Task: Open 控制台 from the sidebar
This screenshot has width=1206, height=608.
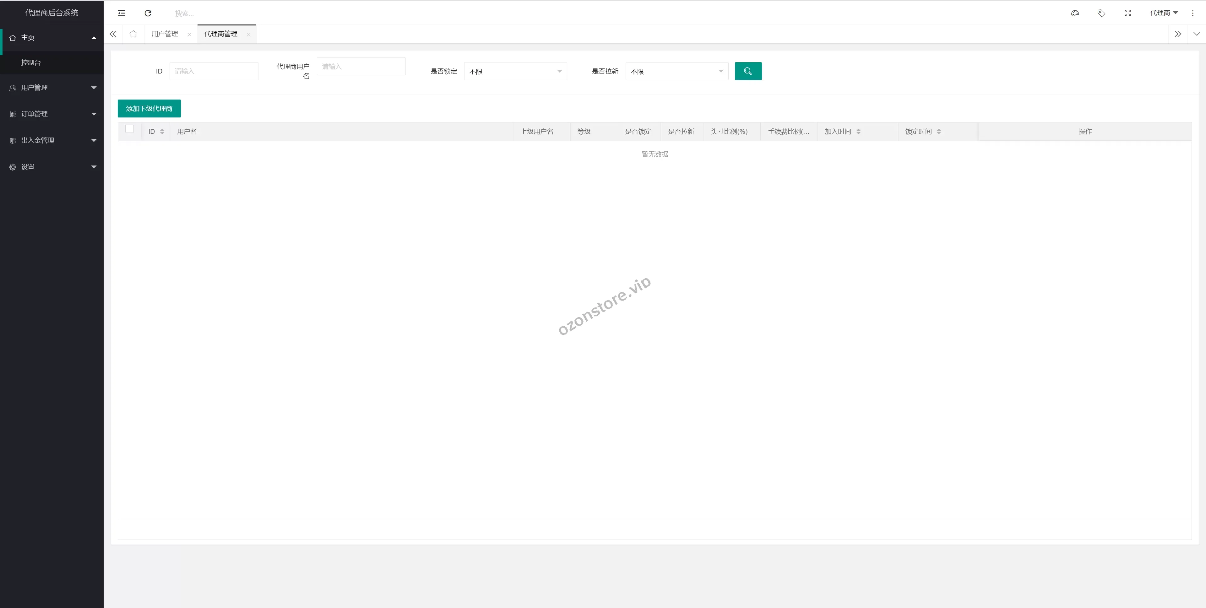Action: (31, 62)
